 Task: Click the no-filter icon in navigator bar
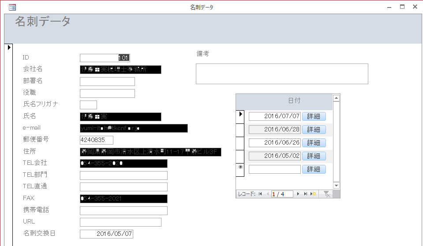(x=326, y=194)
